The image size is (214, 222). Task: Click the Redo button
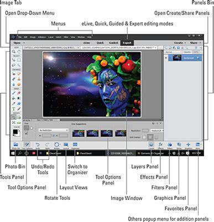point(48,145)
